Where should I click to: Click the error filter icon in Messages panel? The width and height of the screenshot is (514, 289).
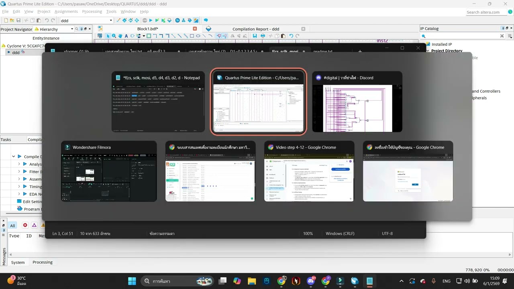25,226
